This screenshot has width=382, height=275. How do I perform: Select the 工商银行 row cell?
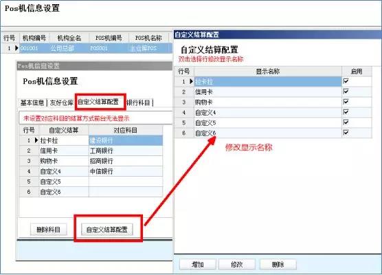[x=126, y=151]
